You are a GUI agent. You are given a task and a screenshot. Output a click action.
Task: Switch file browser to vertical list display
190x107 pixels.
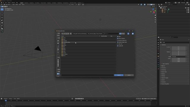120,34
